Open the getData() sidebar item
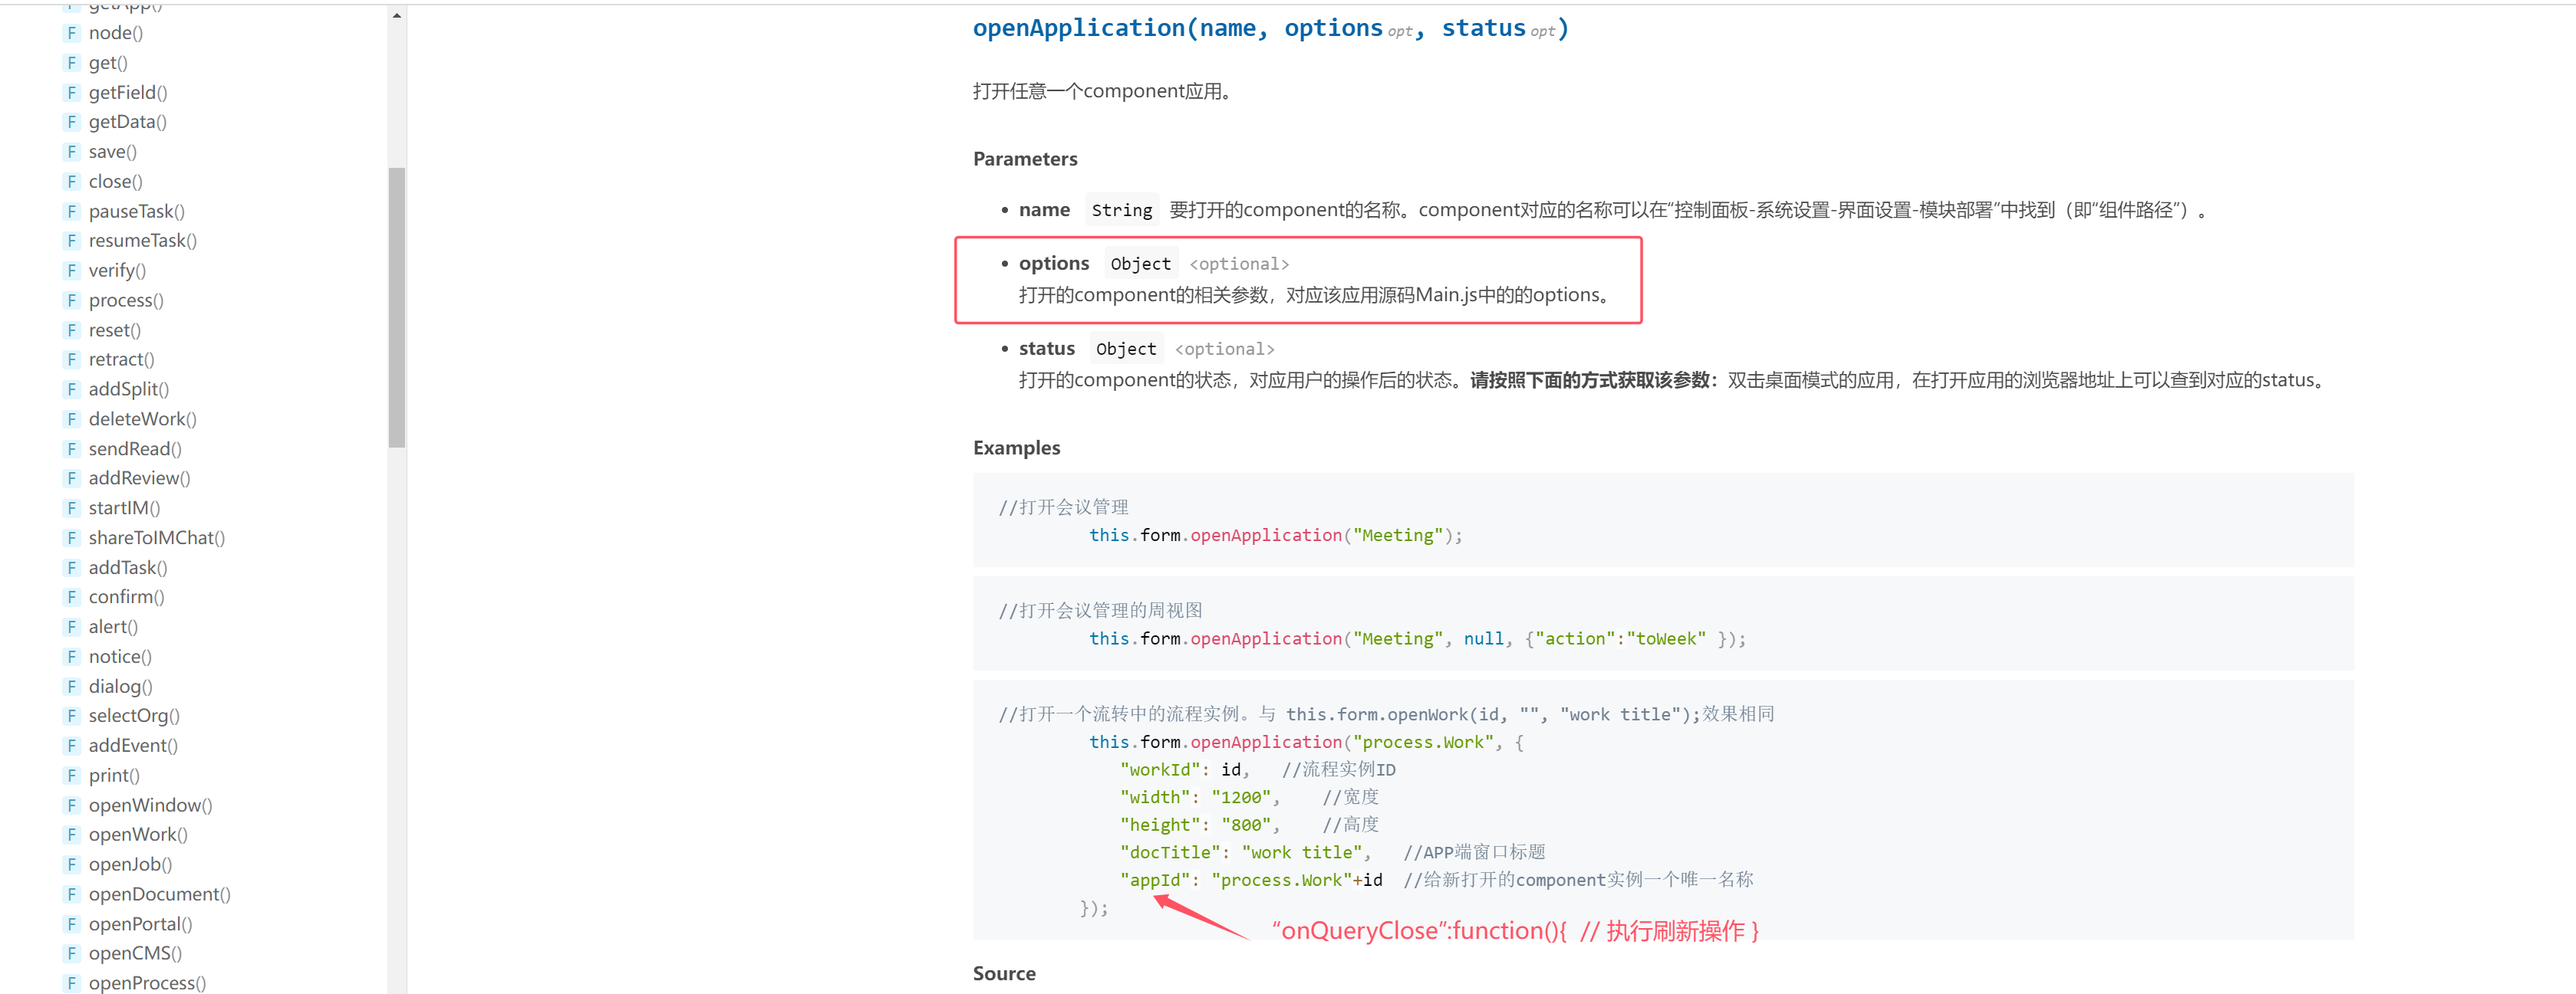 tap(127, 122)
